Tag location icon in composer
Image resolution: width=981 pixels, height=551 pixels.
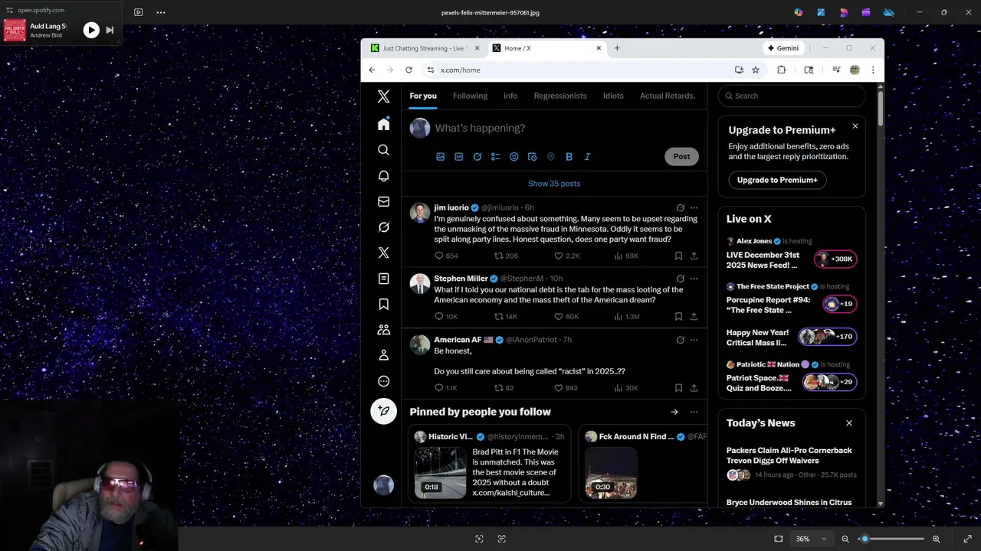pyautogui.click(x=550, y=157)
